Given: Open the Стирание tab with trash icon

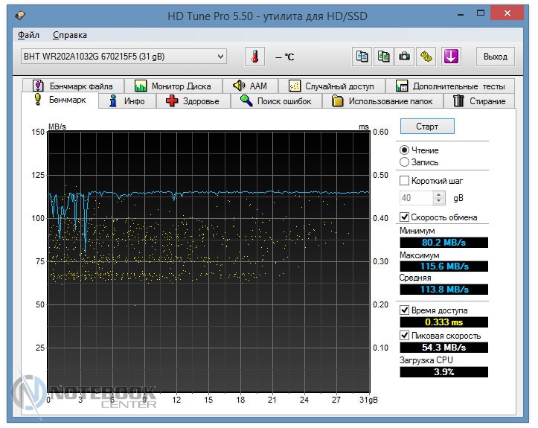Looking at the screenshot, I should pyautogui.click(x=479, y=101).
